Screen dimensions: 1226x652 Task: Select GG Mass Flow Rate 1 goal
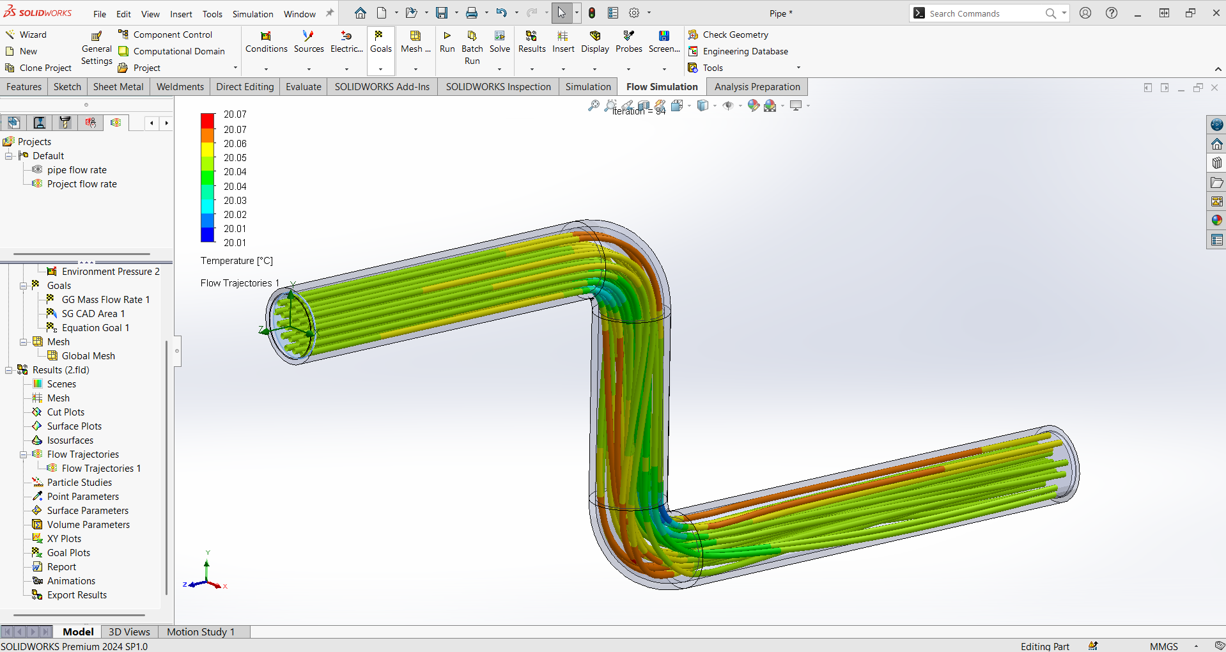click(x=105, y=300)
